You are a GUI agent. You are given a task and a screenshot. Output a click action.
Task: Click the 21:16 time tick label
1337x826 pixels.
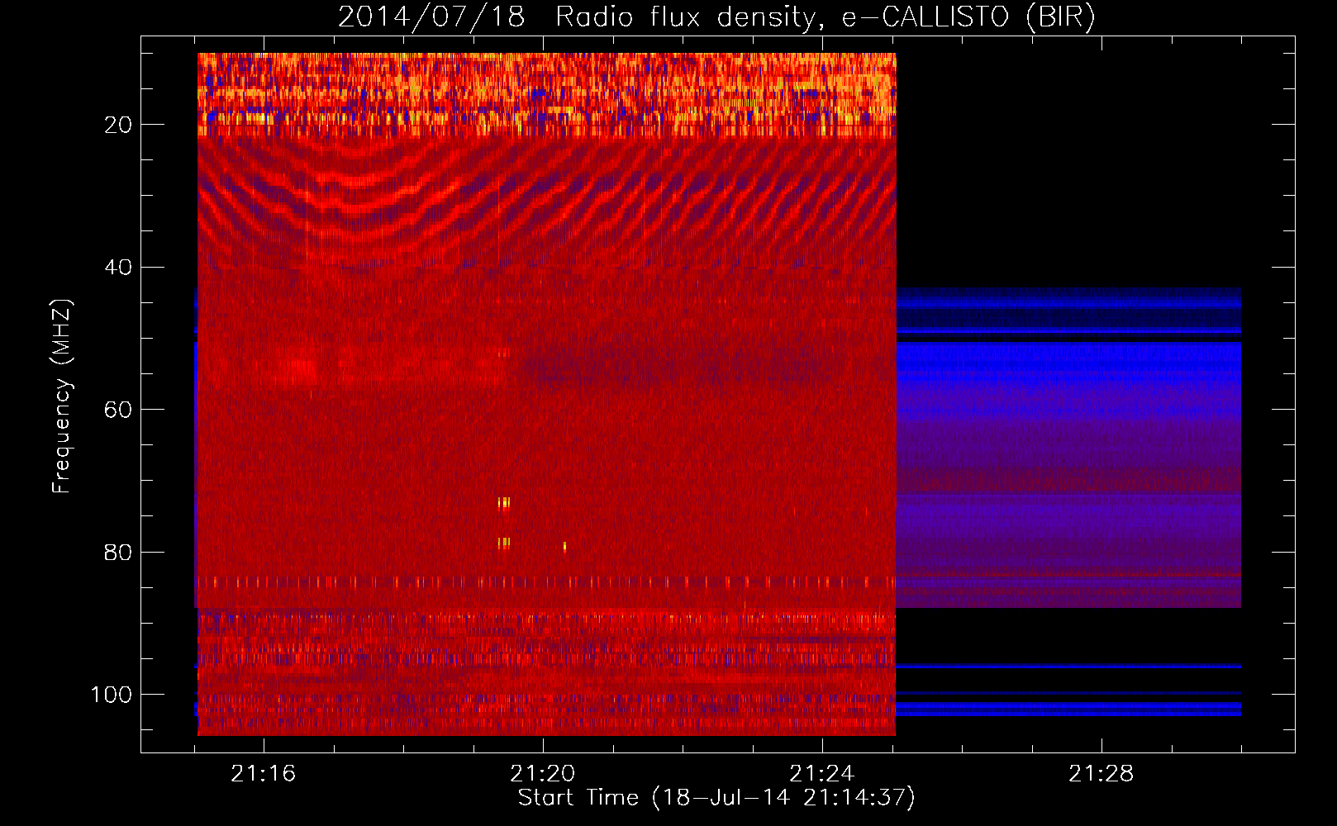(264, 774)
